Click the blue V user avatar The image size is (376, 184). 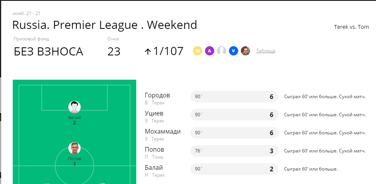point(234,51)
